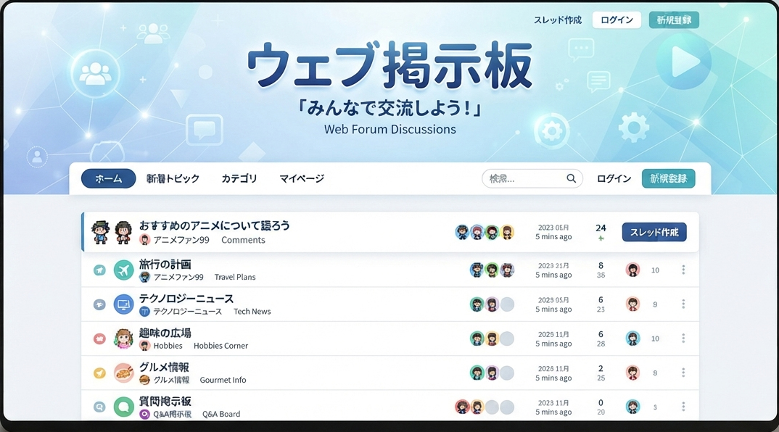779x432 pixels.
Task: Click participant avatars in 旅行の計画 row
Action: pos(492,270)
